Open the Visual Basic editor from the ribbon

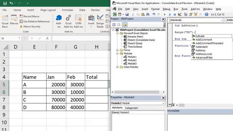point(5,21)
